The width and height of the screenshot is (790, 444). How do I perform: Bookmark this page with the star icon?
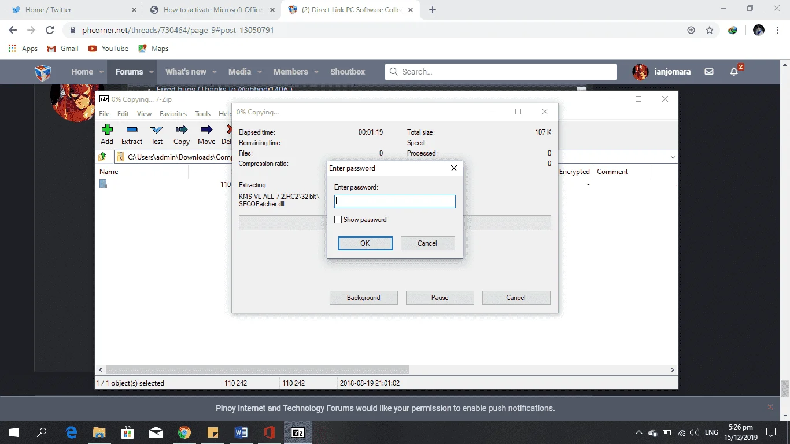[x=710, y=30]
